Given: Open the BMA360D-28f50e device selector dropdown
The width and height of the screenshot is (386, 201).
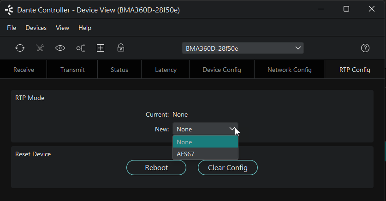Looking at the screenshot, I should point(243,48).
